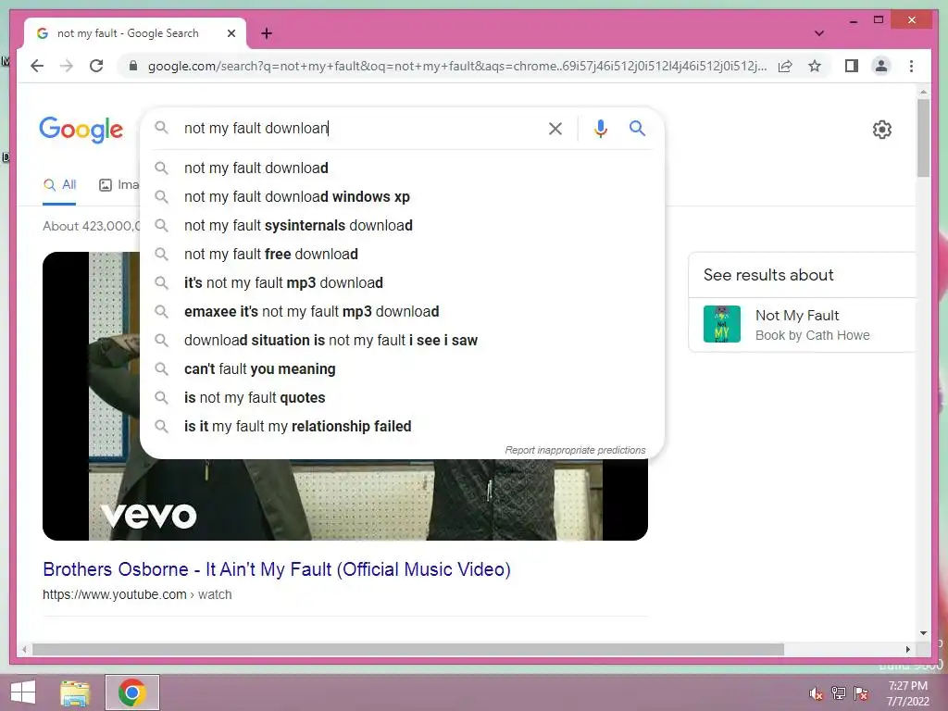This screenshot has width=948, height=711.
Task: Click horizontal scroll left arrow
Action: (x=24, y=649)
